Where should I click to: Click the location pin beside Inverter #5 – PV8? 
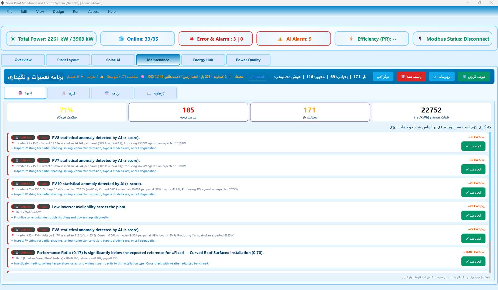[13, 143]
